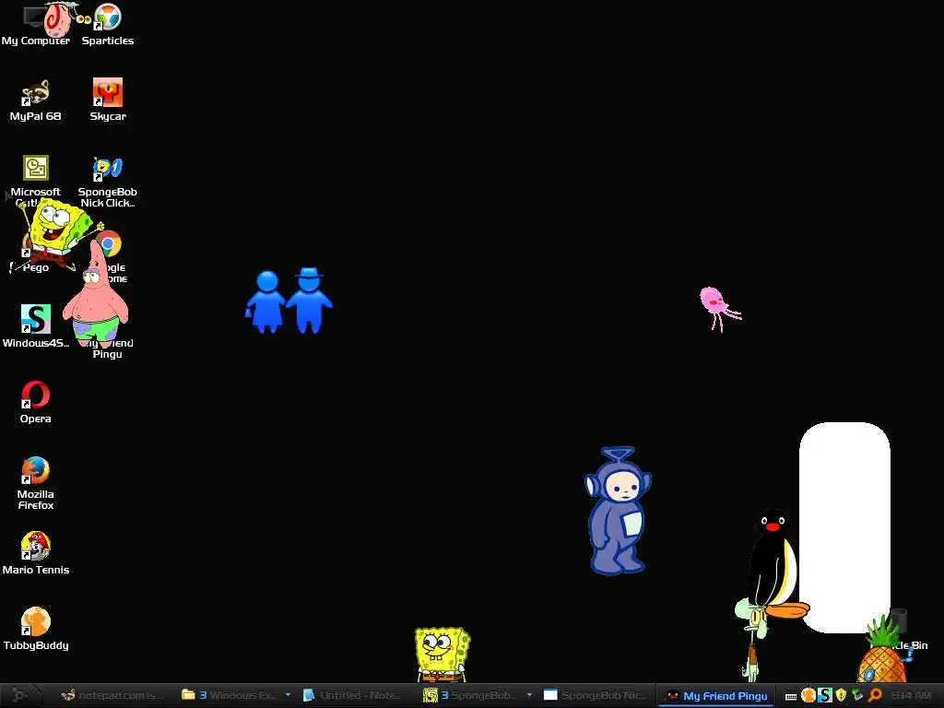
Task: Click Pingu's white speech bubble
Action: coord(844,527)
